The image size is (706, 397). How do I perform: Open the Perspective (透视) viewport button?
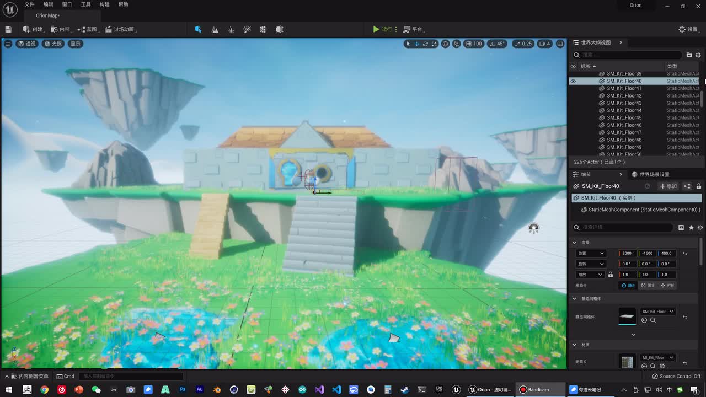27,44
